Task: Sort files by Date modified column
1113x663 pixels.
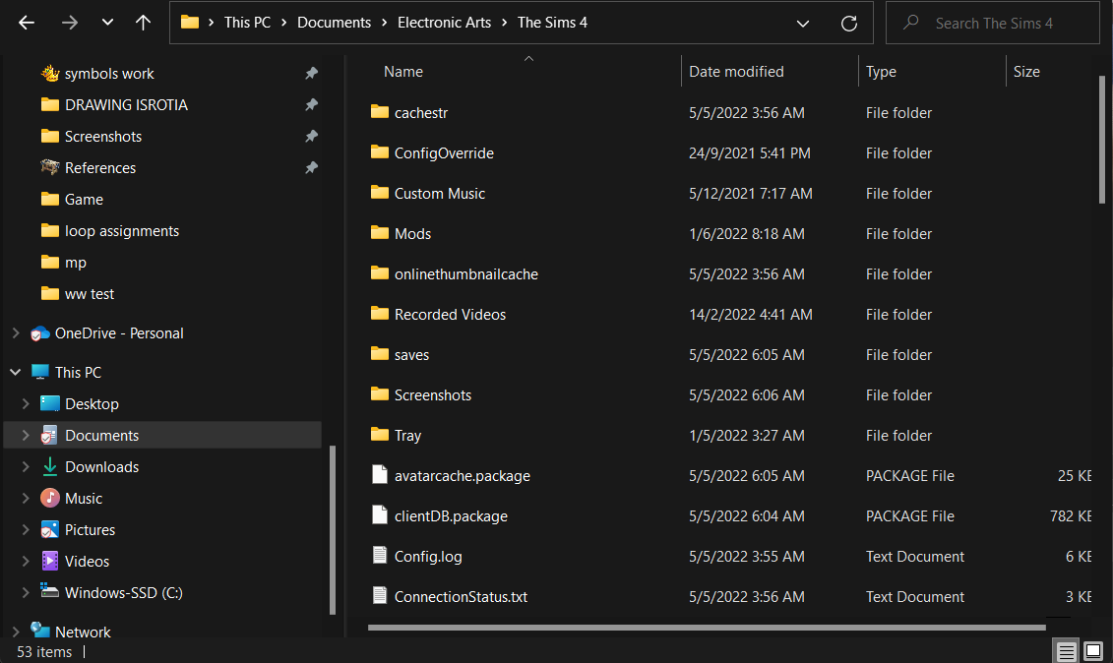Action: (x=736, y=72)
